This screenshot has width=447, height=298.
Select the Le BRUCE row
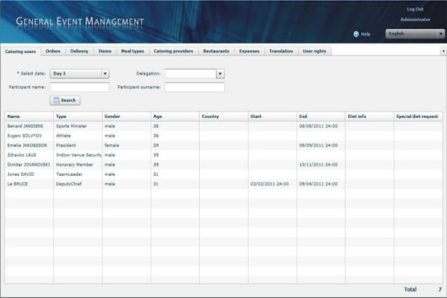223,184
